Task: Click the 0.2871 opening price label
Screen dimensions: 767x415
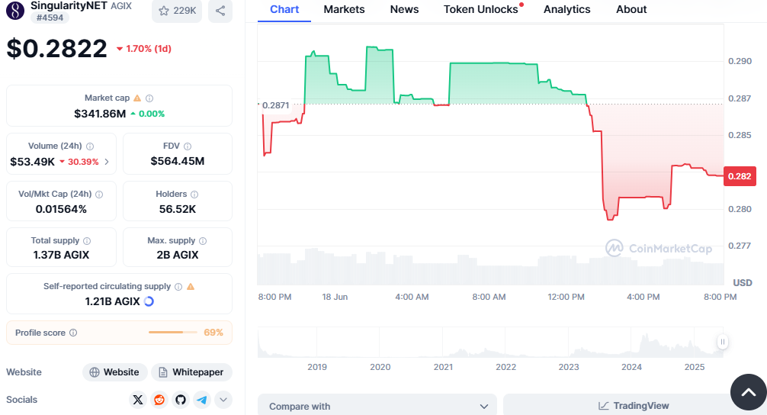Action: 275,105
